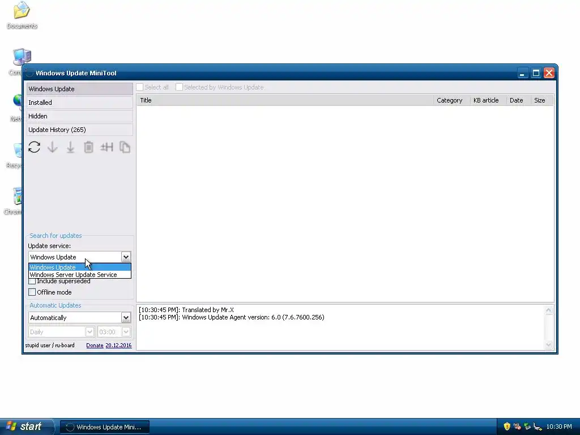Click the Windows start button

coord(27,427)
